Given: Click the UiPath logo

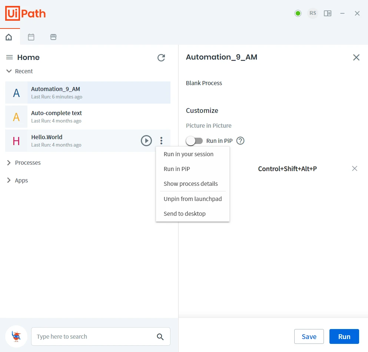Looking at the screenshot, I should pyautogui.click(x=25, y=13).
